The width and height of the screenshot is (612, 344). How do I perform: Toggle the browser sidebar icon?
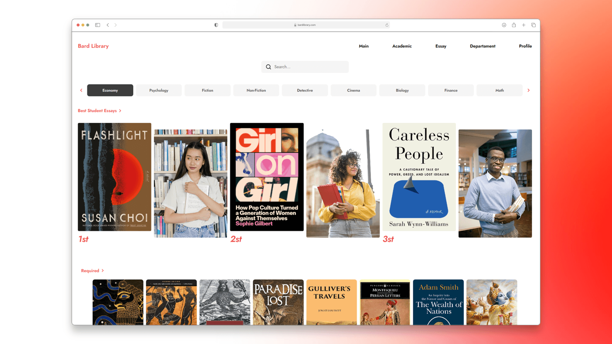pyautogui.click(x=98, y=25)
